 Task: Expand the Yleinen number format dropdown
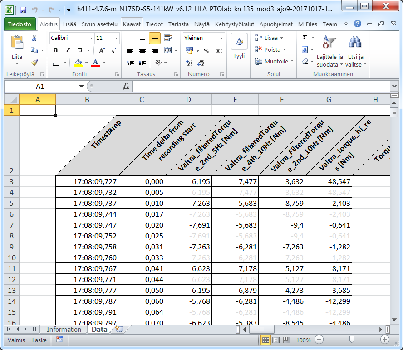click(x=221, y=38)
